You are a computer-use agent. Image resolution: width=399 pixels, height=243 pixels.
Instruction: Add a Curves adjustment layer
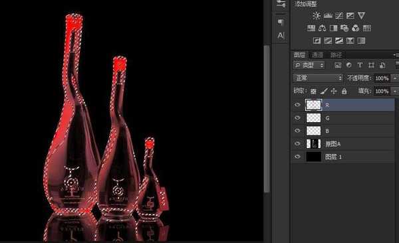pos(339,16)
